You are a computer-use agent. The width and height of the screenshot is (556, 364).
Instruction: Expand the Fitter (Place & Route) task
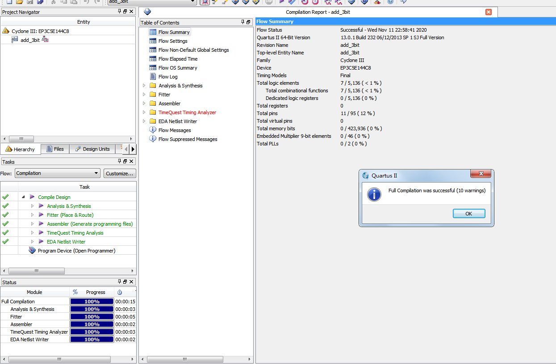pos(32,215)
